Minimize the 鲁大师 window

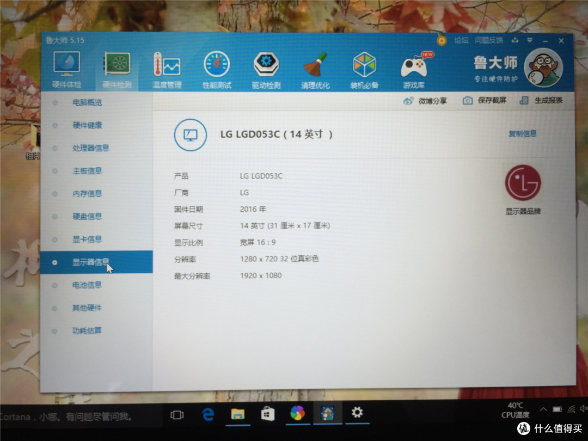click(x=545, y=41)
